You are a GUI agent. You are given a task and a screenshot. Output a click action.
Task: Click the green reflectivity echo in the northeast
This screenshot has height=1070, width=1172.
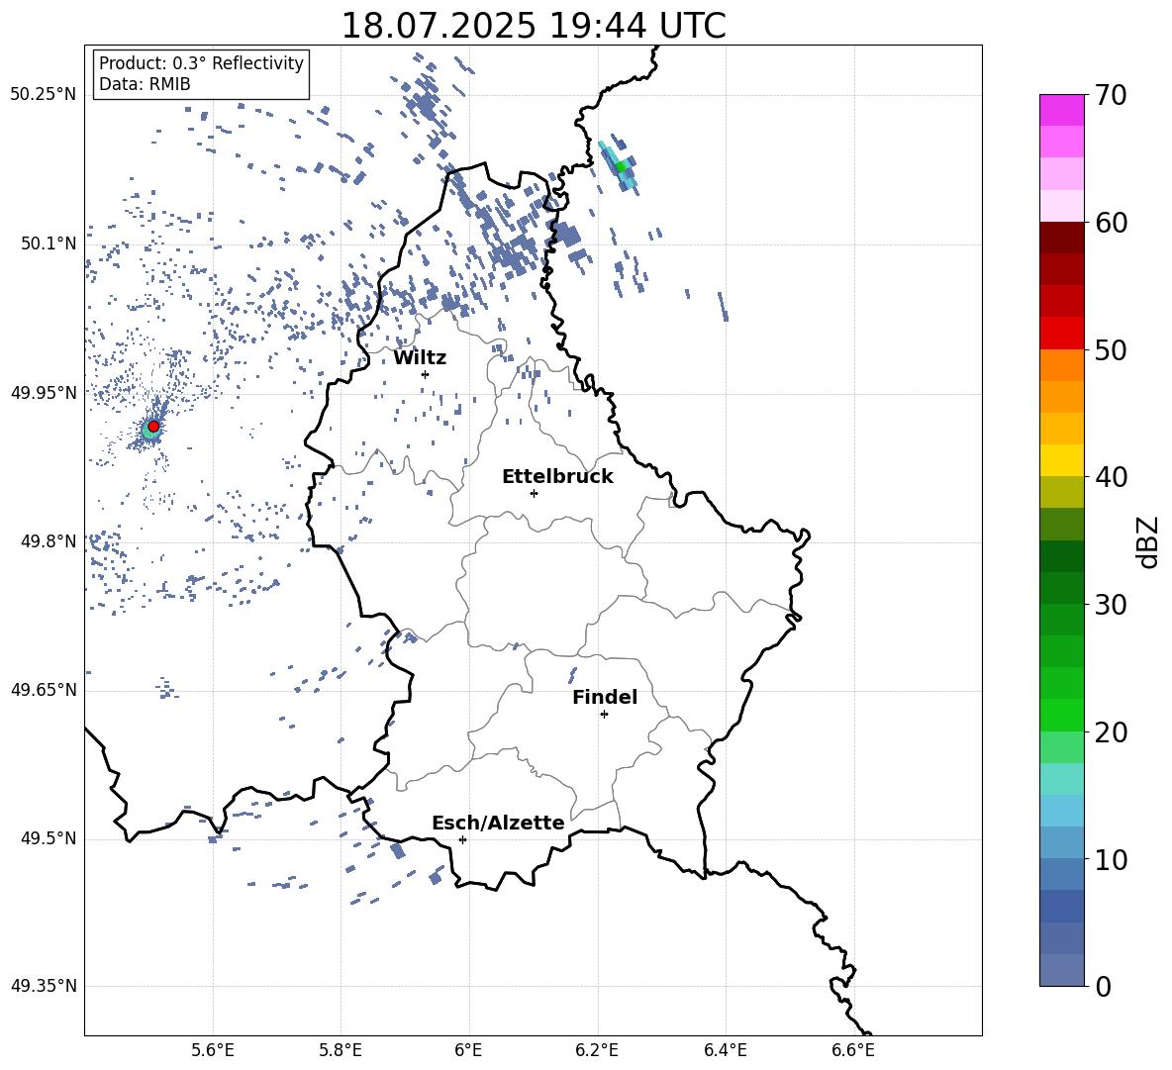621,166
